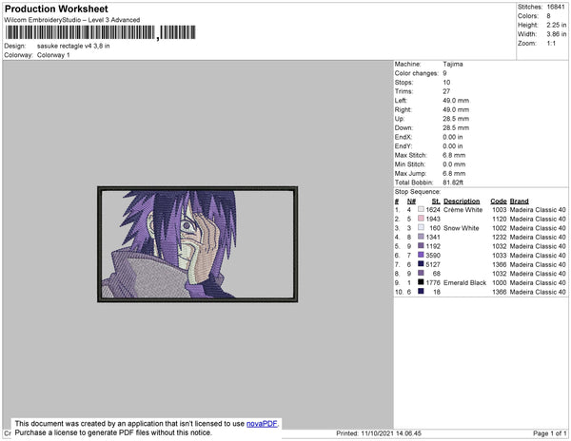Click the swatch with 1192 stitches
The width and height of the screenshot is (571, 441).
pyautogui.click(x=421, y=246)
